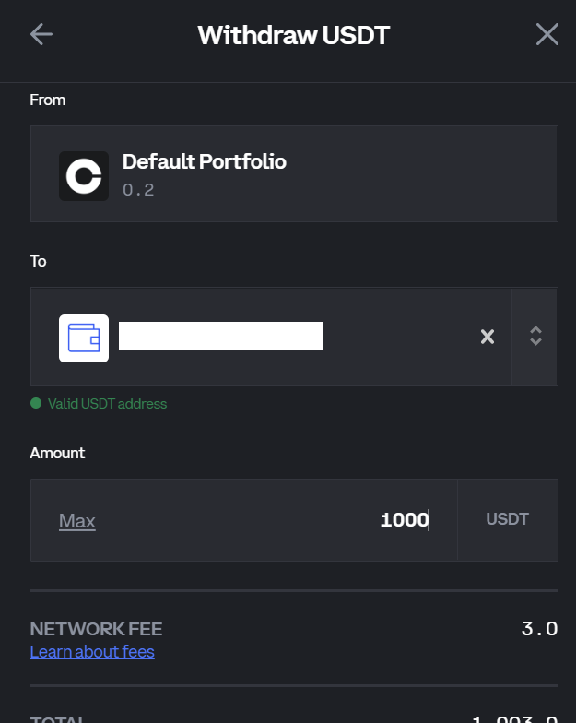Open address selector up-down chevrons
The height and width of the screenshot is (723, 576).
tap(535, 337)
